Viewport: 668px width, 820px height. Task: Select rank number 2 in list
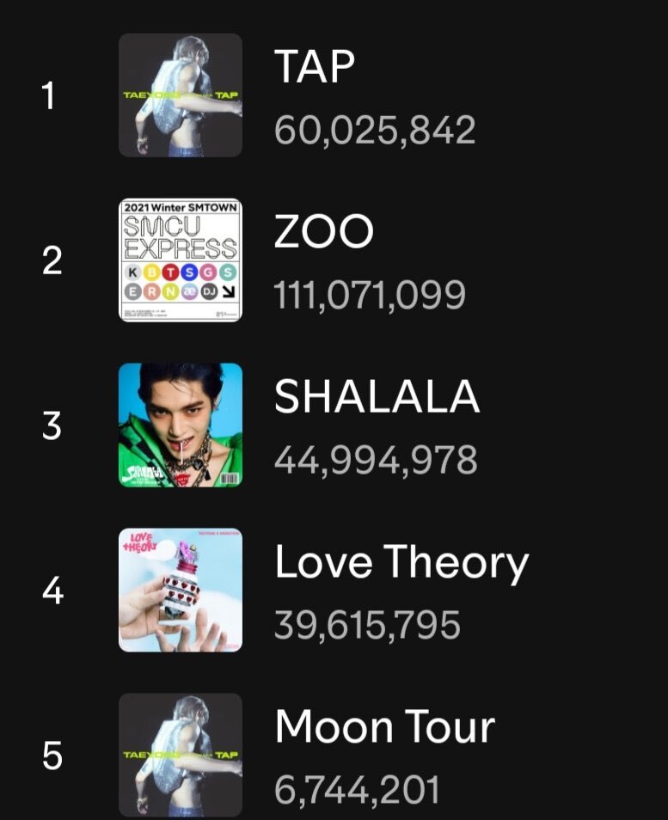click(52, 260)
